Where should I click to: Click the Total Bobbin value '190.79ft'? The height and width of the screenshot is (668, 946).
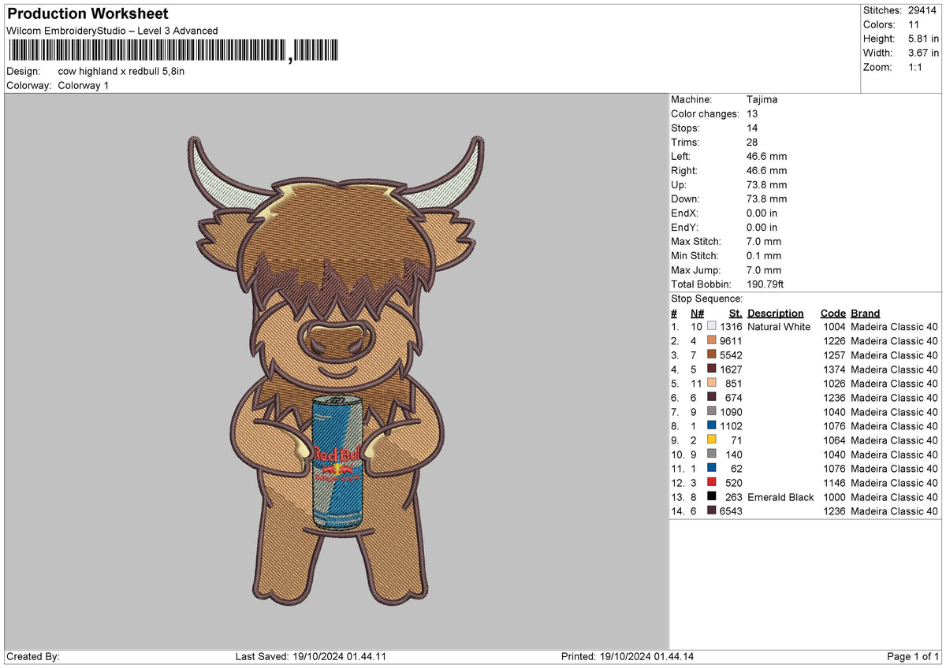coord(765,284)
